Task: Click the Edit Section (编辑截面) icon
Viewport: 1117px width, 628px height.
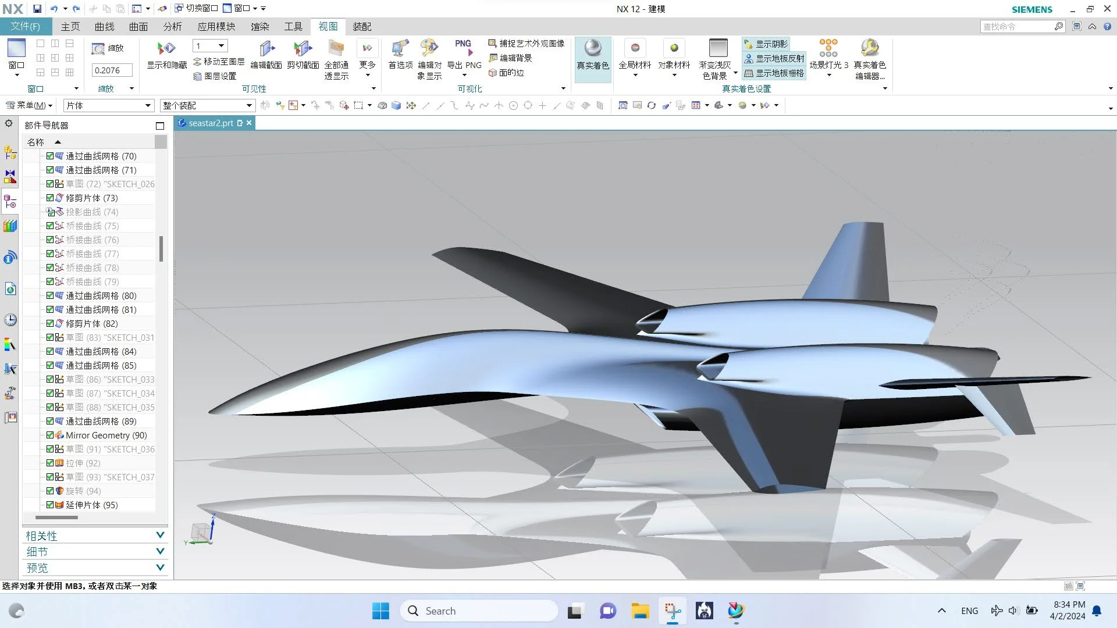Action: coord(266,48)
